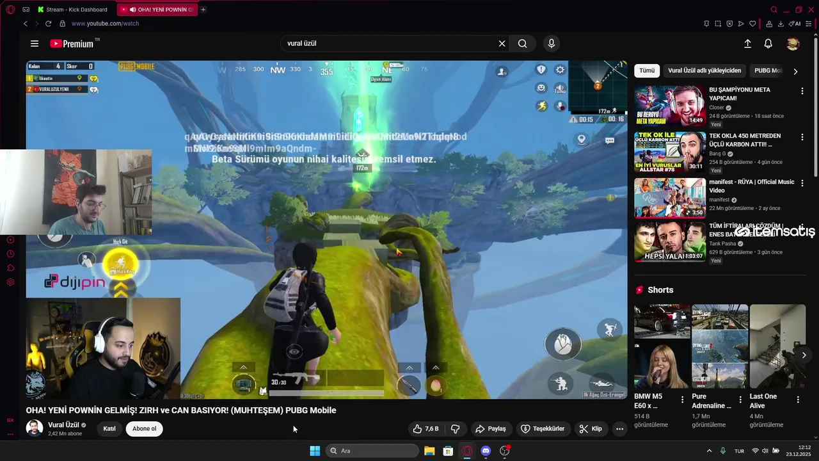The image size is (819, 461).
Task: Open options for 'manifest - RÜYA' video
Action: point(802,183)
